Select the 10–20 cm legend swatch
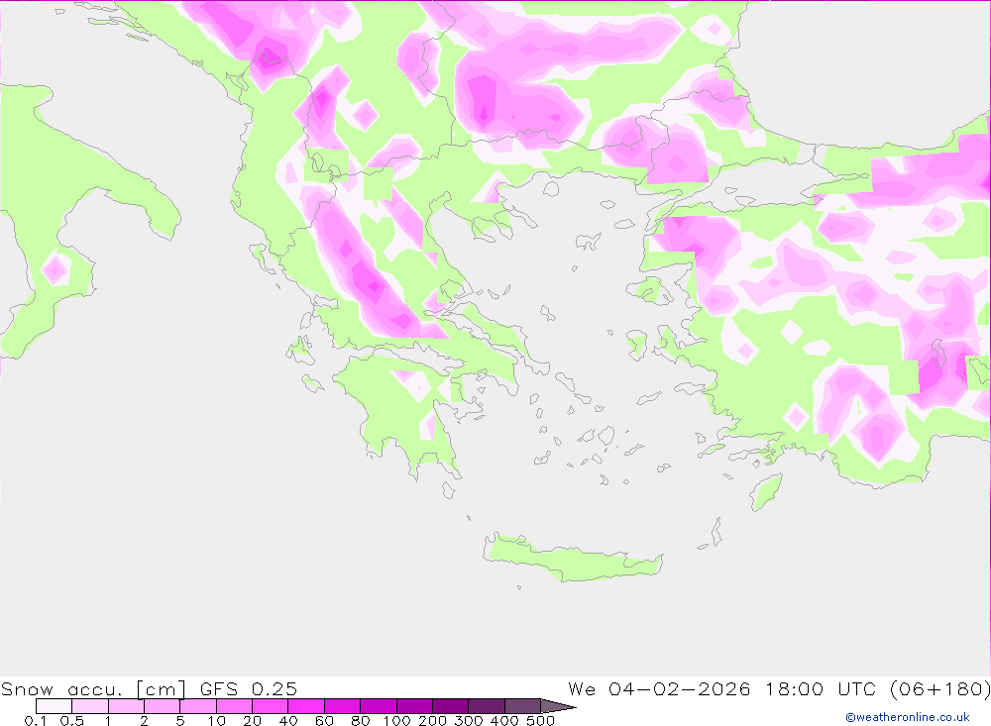991x726 pixels. coord(234,706)
